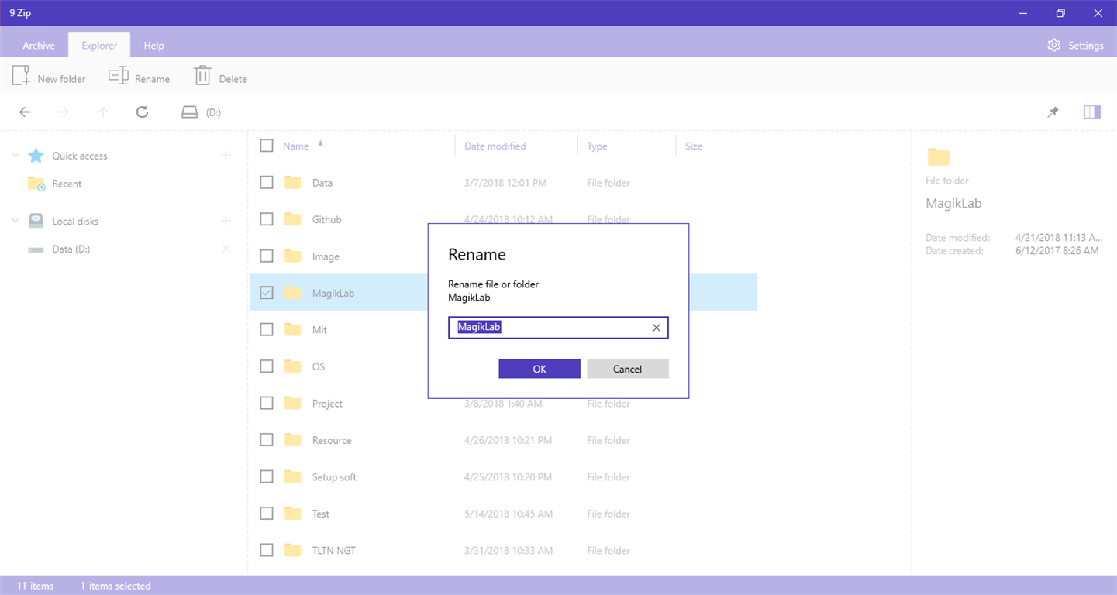Viewport: 1117px width, 595px height.
Task: Check the Github folder checkbox
Action: pos(267,219)
